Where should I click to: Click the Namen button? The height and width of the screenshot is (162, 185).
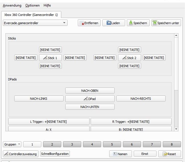tap(120, 154)
